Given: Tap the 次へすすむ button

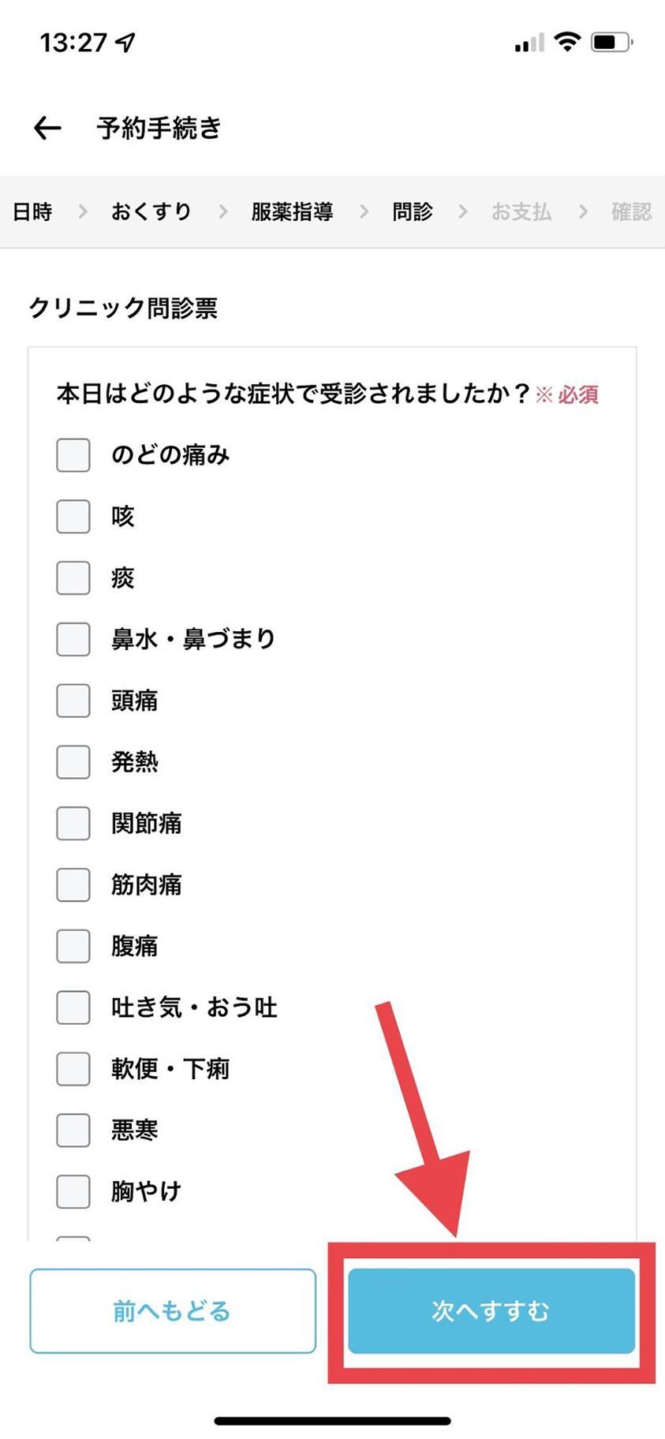Looking at the screenshot, I should tap(491, 1311).
